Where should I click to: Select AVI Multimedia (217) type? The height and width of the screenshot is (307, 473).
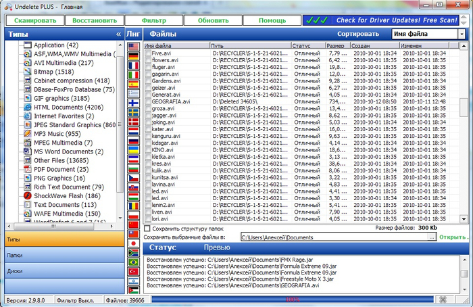[64, 63]
